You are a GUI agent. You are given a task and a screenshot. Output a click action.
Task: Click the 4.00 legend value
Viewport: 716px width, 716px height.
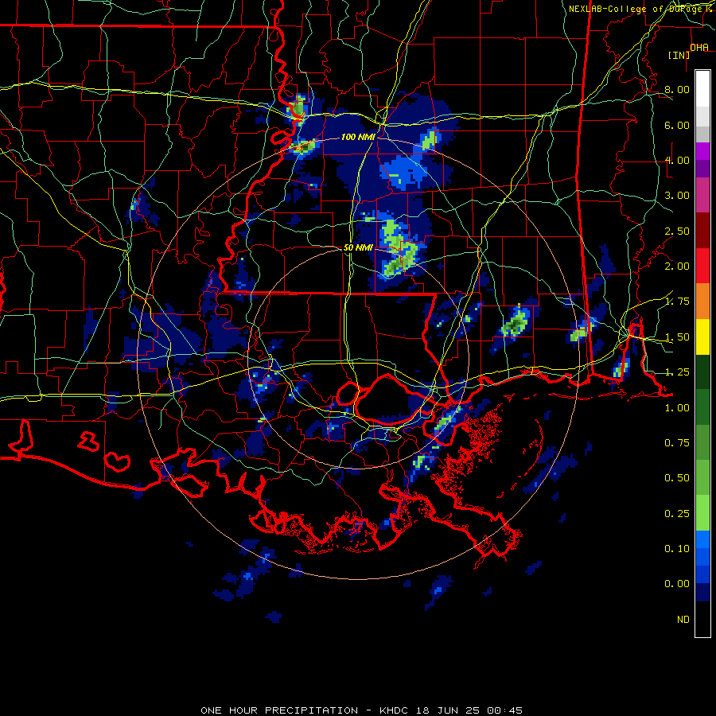click(x=677, y=160)
